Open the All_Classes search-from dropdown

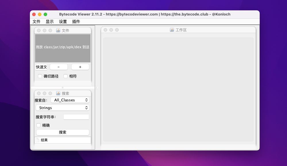pyautogui.click(x=70, y=100)
